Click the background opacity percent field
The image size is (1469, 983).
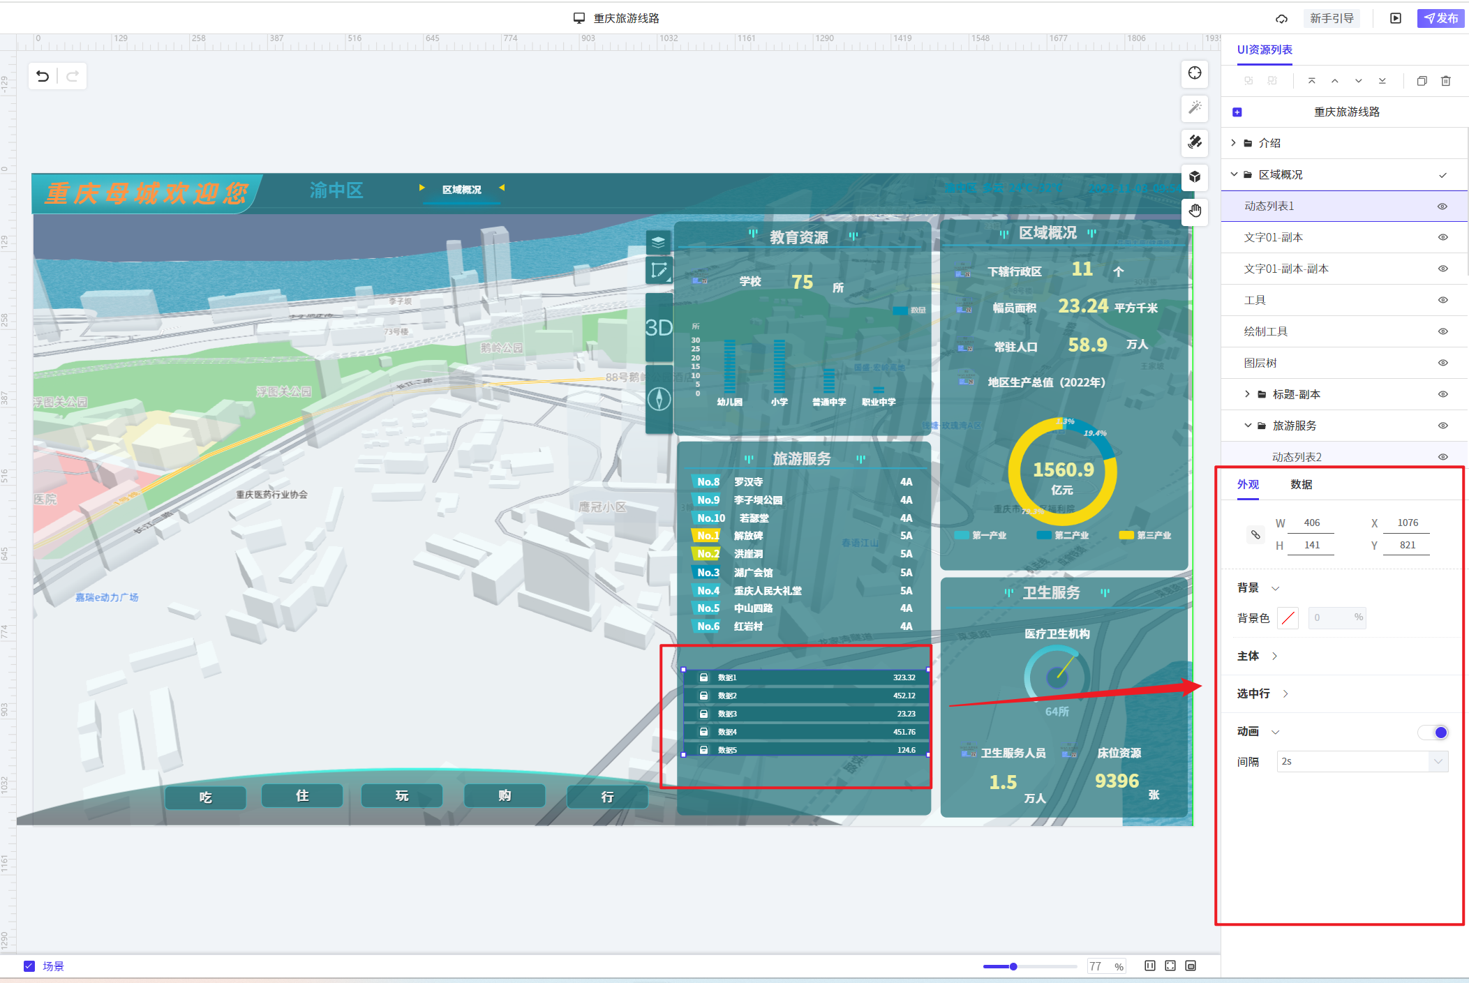pos(1336,618)
